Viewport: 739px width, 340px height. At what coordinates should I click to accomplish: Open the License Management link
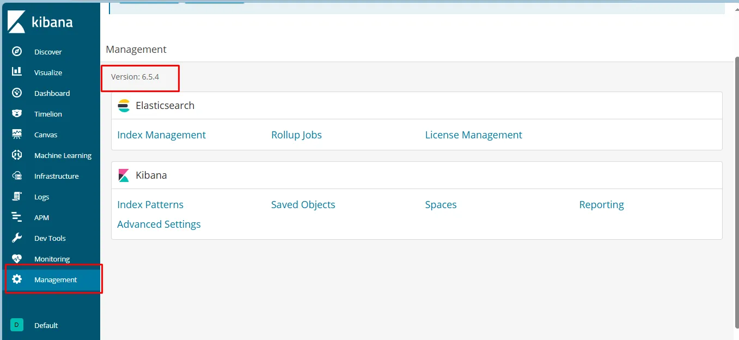point(473,135)
